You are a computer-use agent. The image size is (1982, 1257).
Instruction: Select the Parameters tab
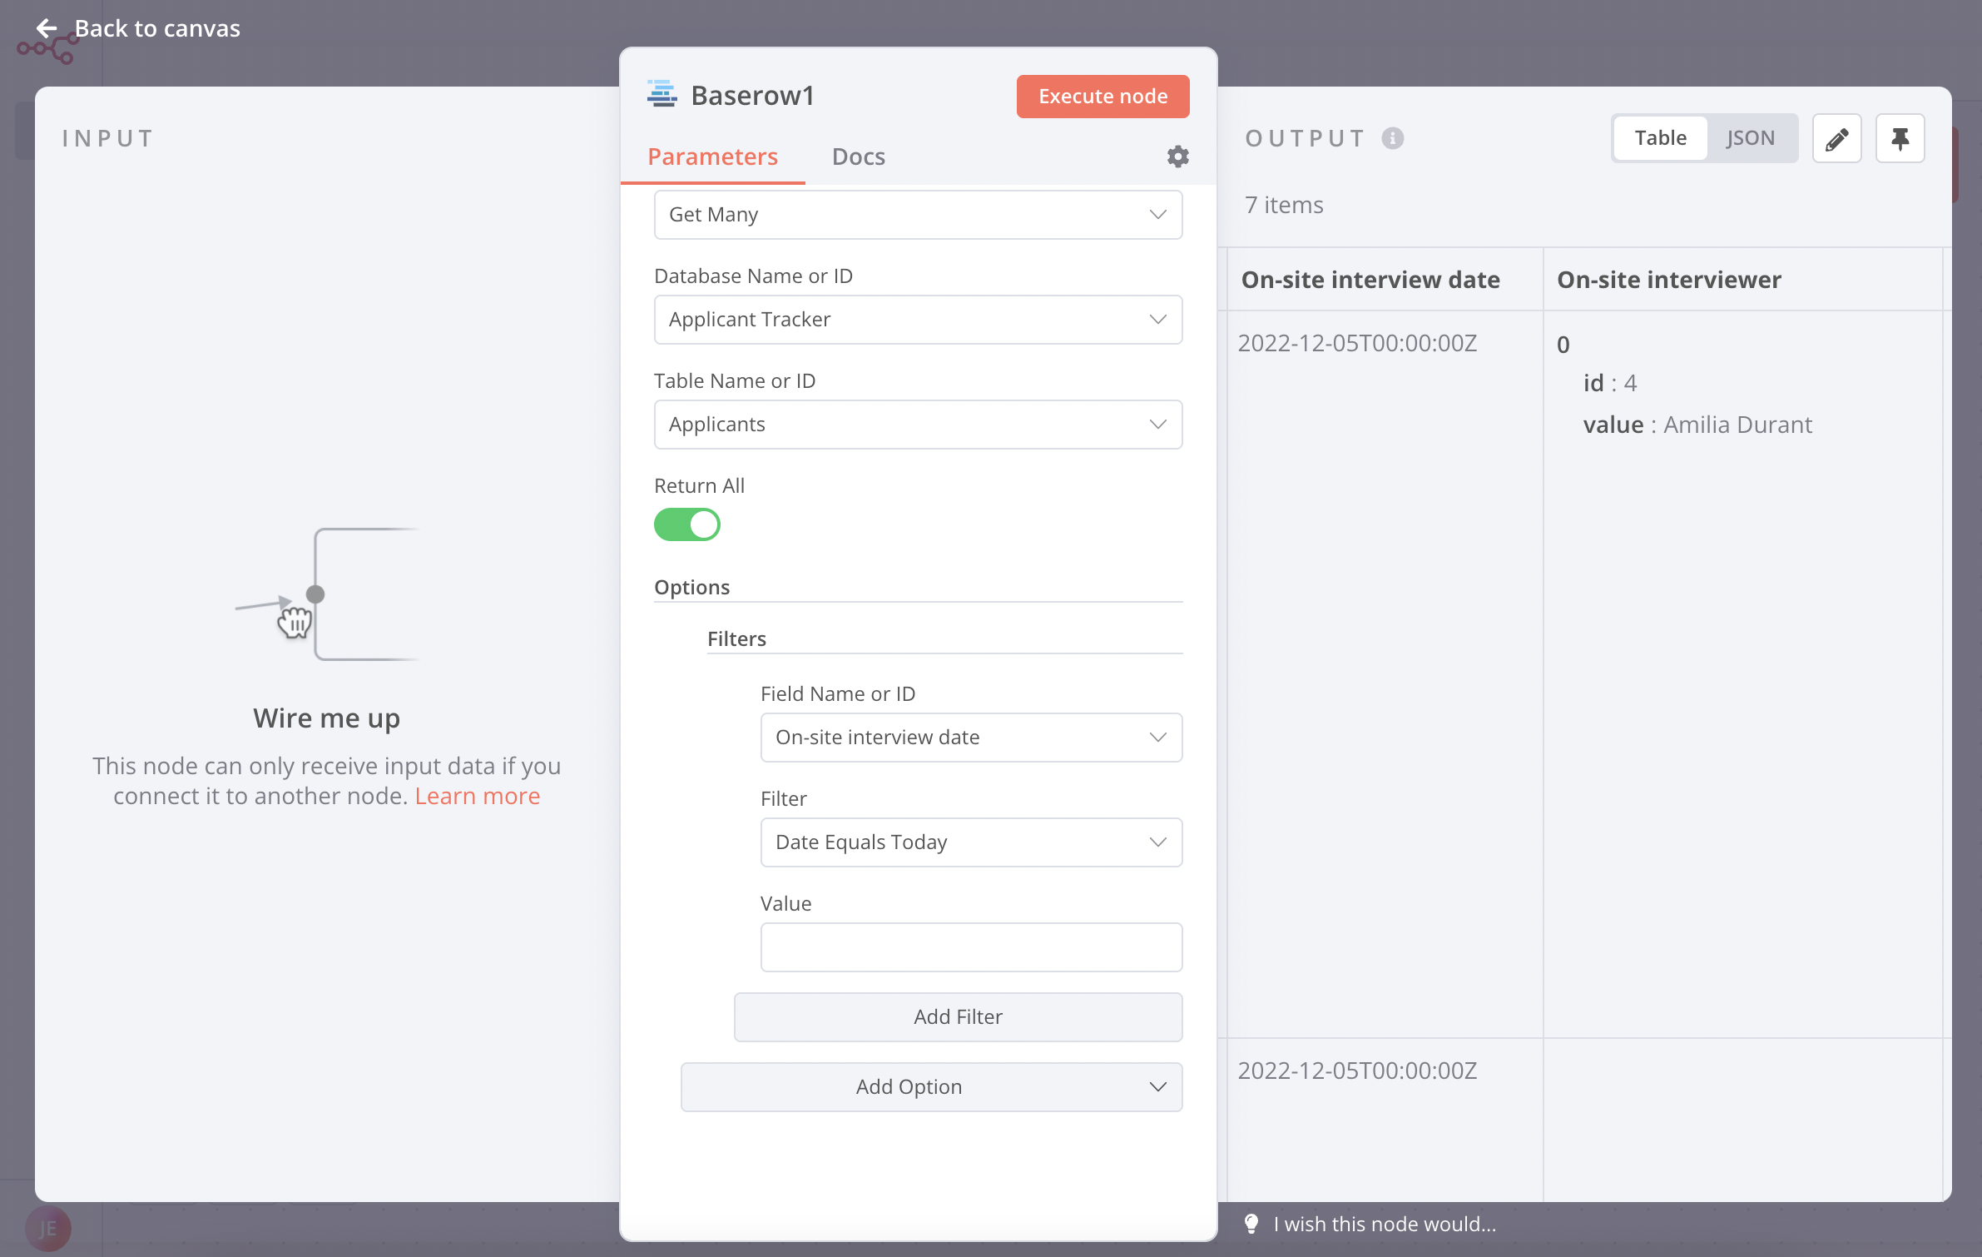(712, 157)
